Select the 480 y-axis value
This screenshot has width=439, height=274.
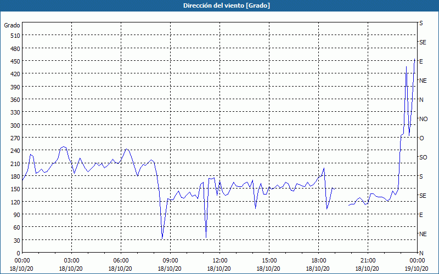click(x=15, y=49)
